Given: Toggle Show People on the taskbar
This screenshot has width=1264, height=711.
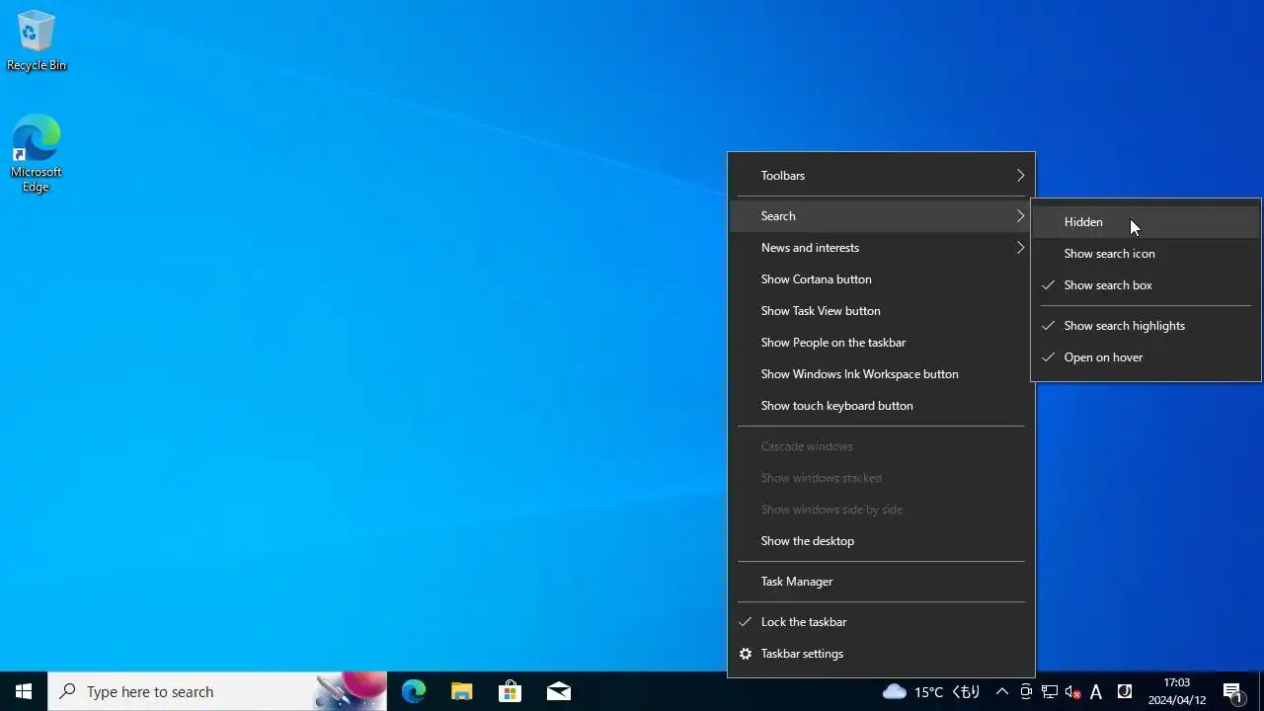Looking at the screenshot, I should click(x=881, y=343).
